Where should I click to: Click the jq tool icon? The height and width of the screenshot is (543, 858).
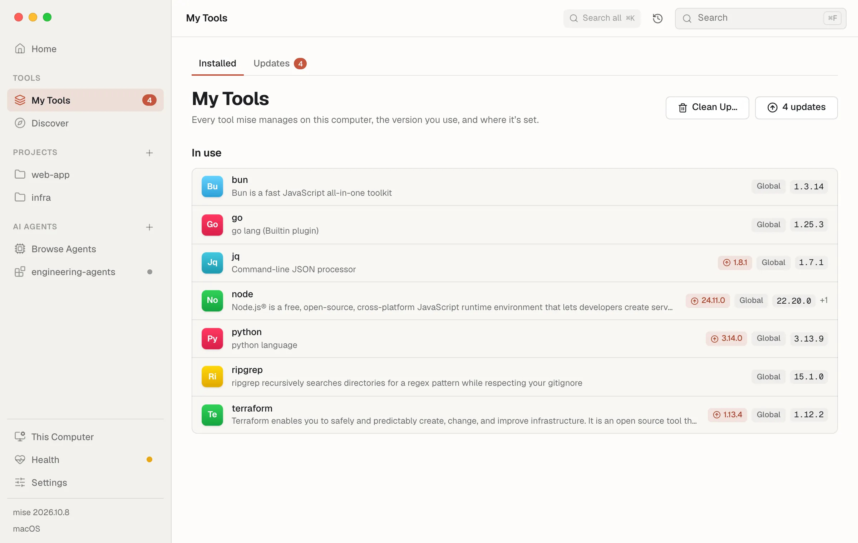click(212, 263)
